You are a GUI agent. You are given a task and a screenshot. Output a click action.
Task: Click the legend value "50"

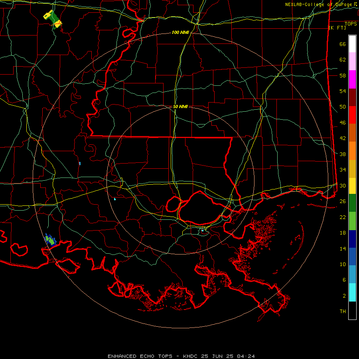(x=343, y=107)
